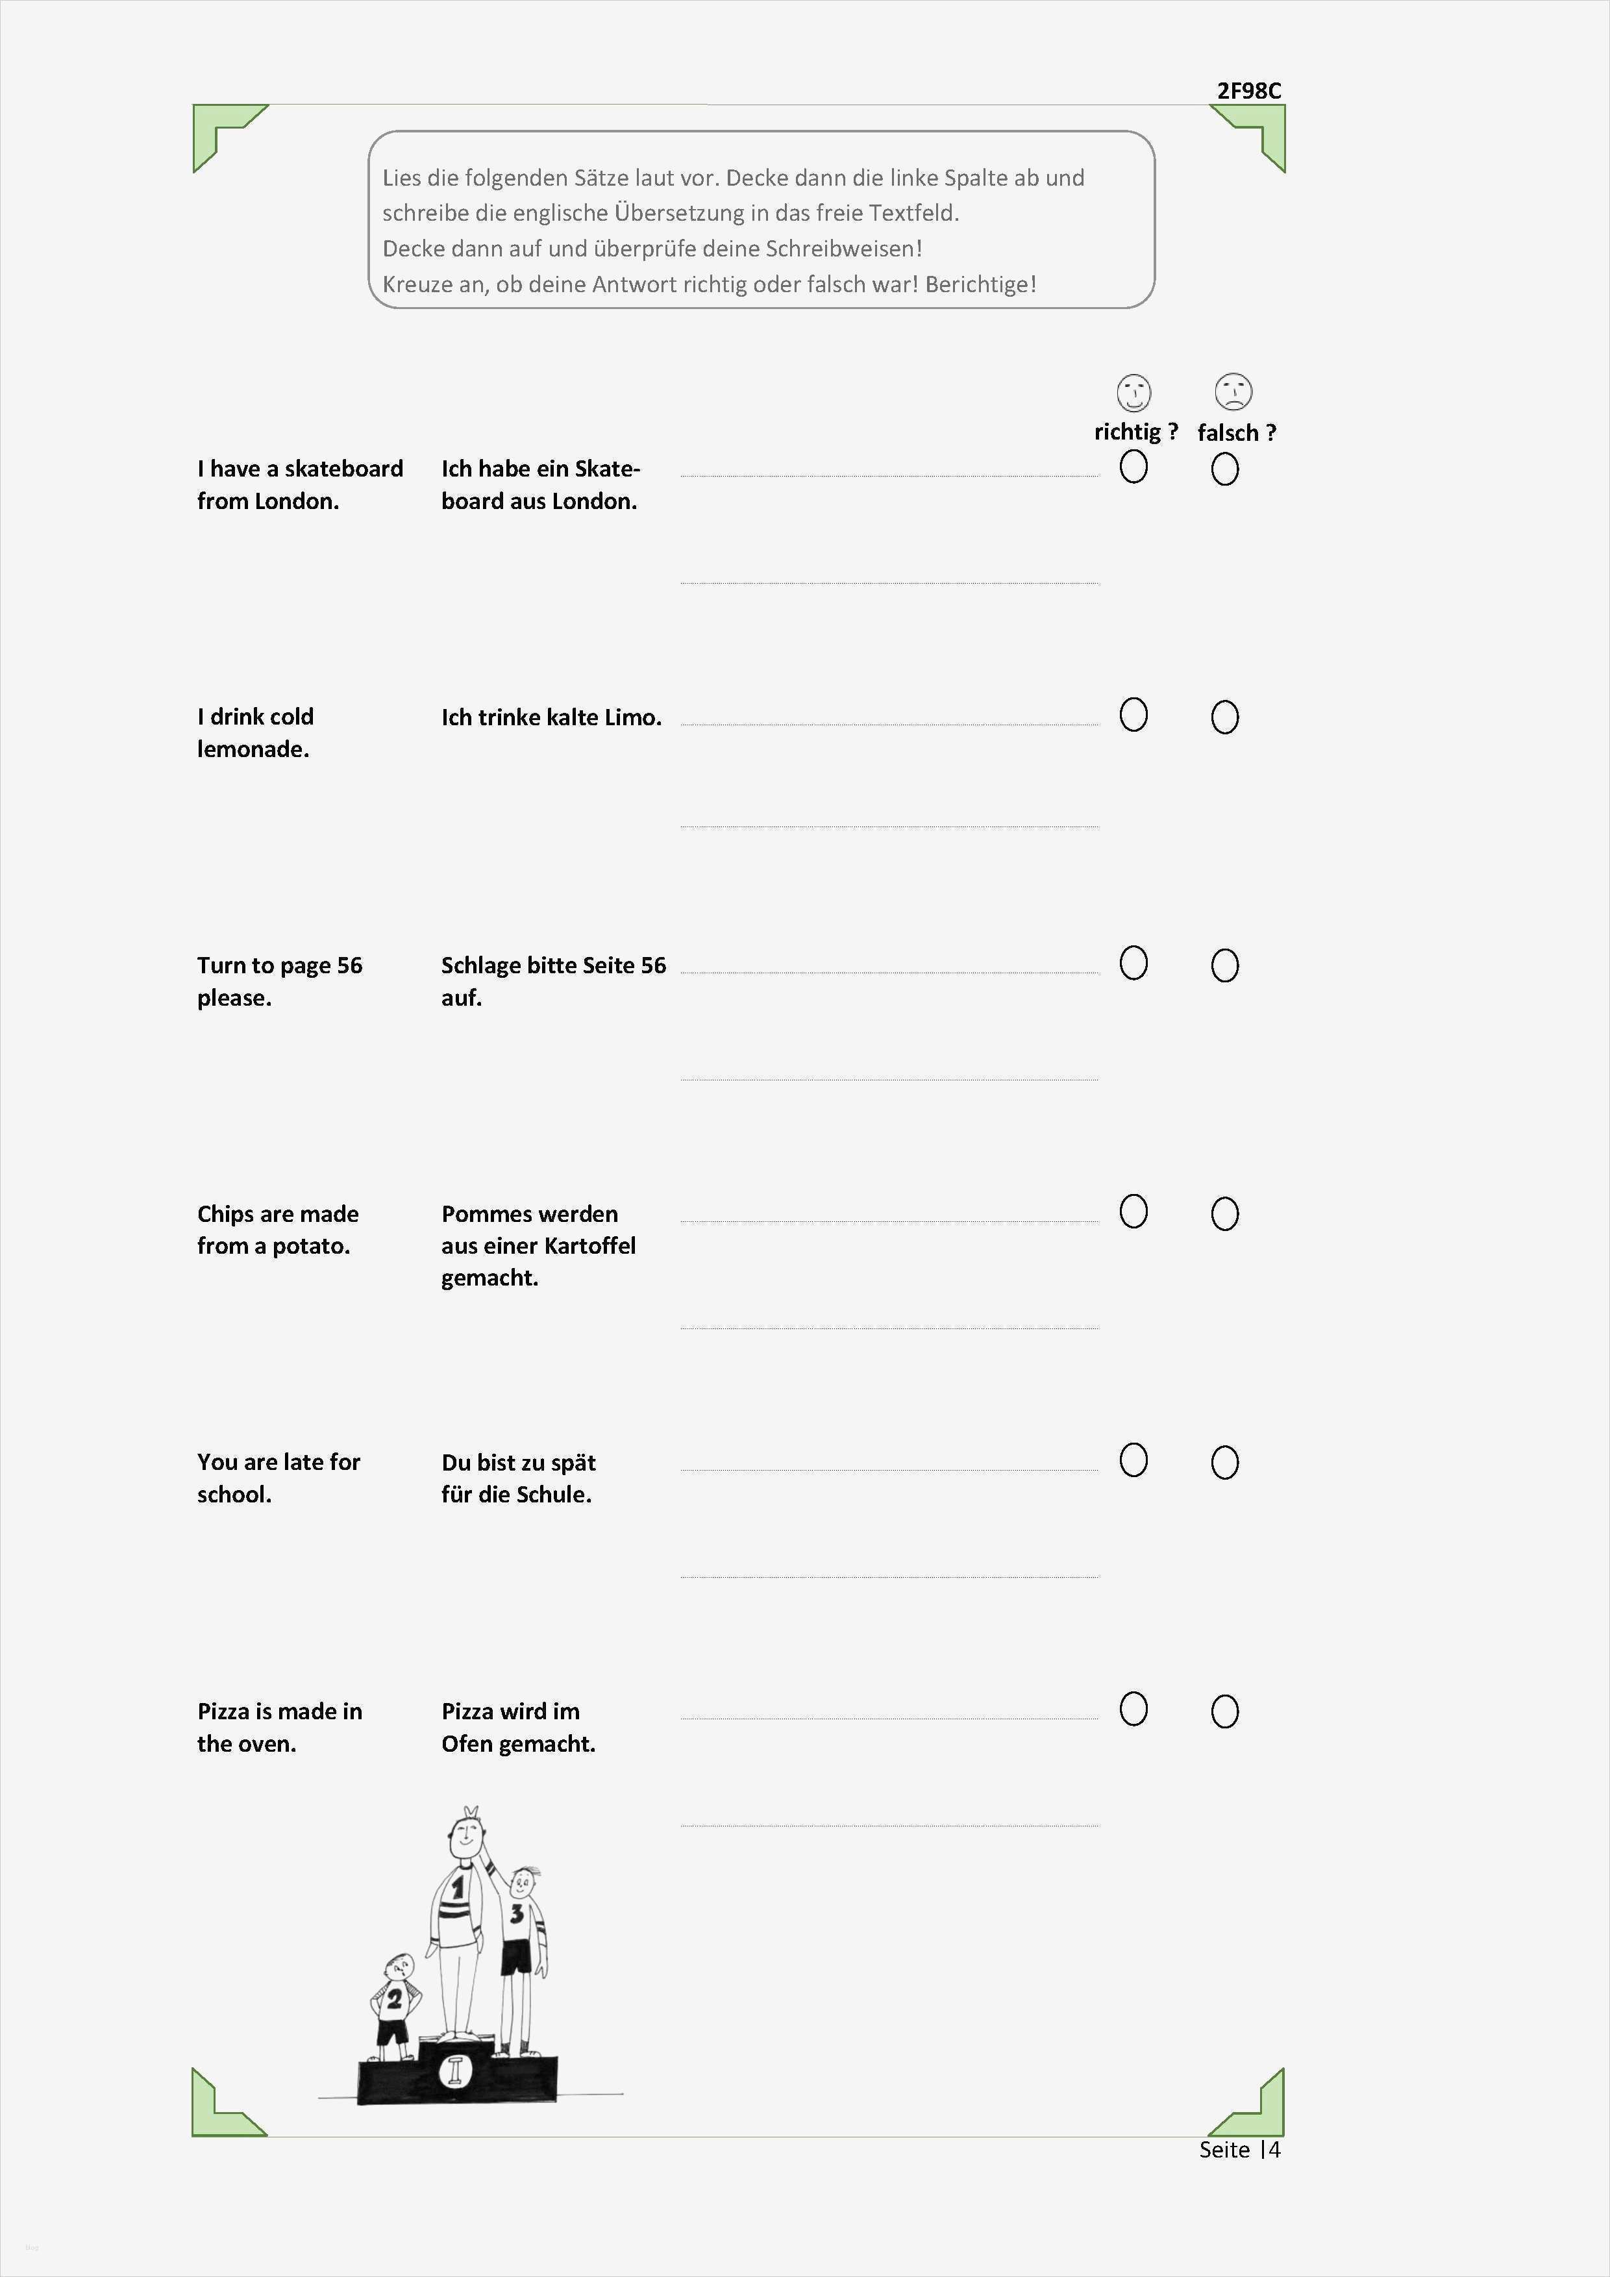
Task: Mark skateboard sentence as richtig
Action: pyautogui.click(x=1133, y=467)
